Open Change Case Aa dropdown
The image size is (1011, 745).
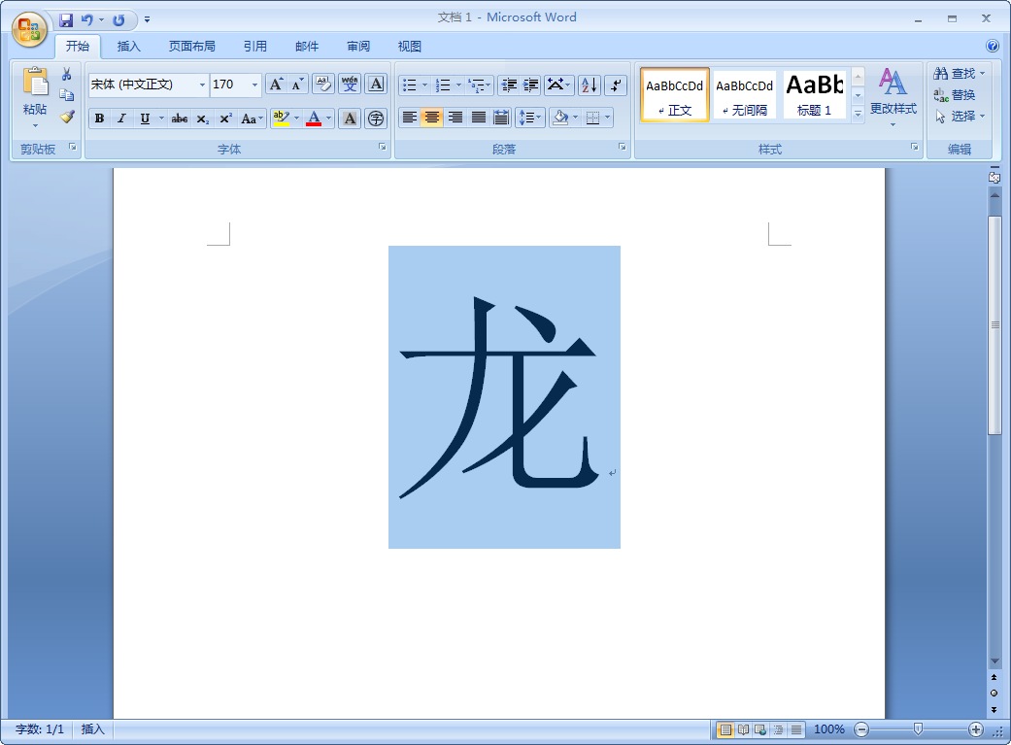click(252, 119)
